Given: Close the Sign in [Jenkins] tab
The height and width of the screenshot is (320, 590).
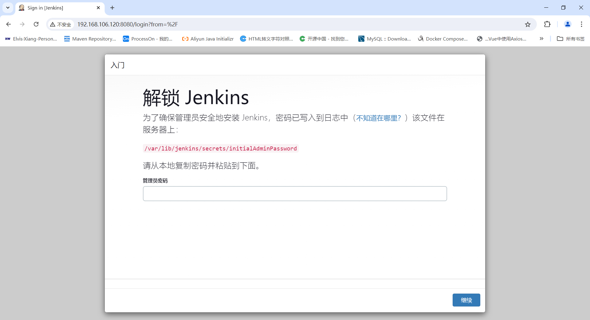Looking at the screenshot, I should pos(98,8).
